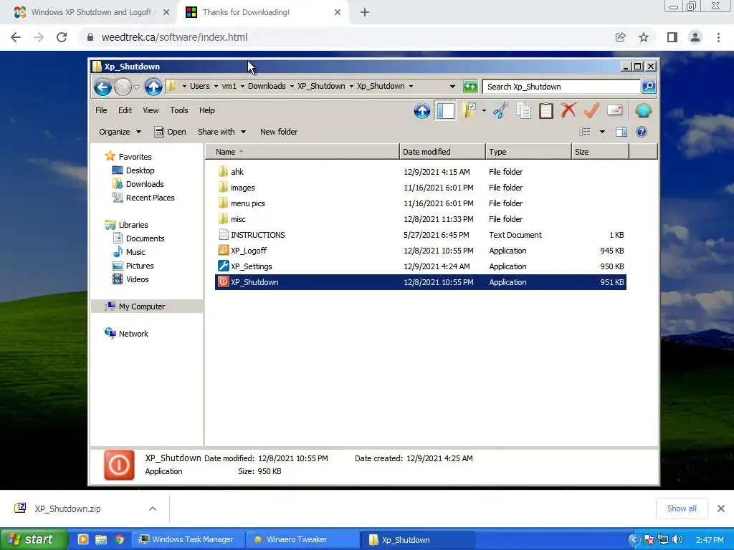Open the File menu
The height and width of the screenshot is (550, 734).
coord(101,110)
